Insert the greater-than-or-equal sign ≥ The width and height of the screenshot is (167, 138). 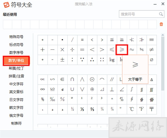click(x=122, y=50)
